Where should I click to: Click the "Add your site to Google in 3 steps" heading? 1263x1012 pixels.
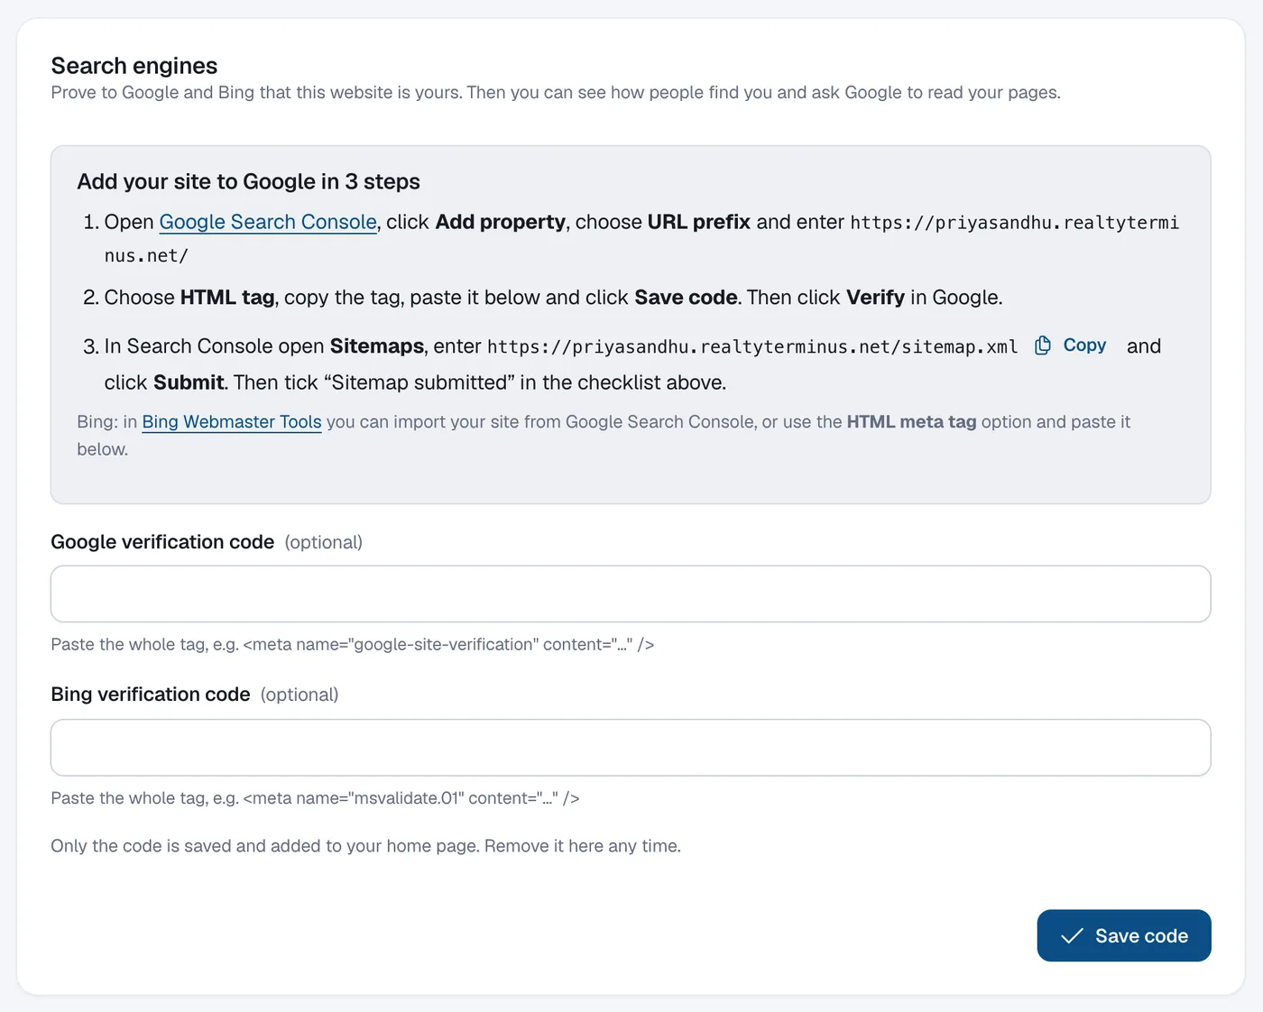(249, 181)
